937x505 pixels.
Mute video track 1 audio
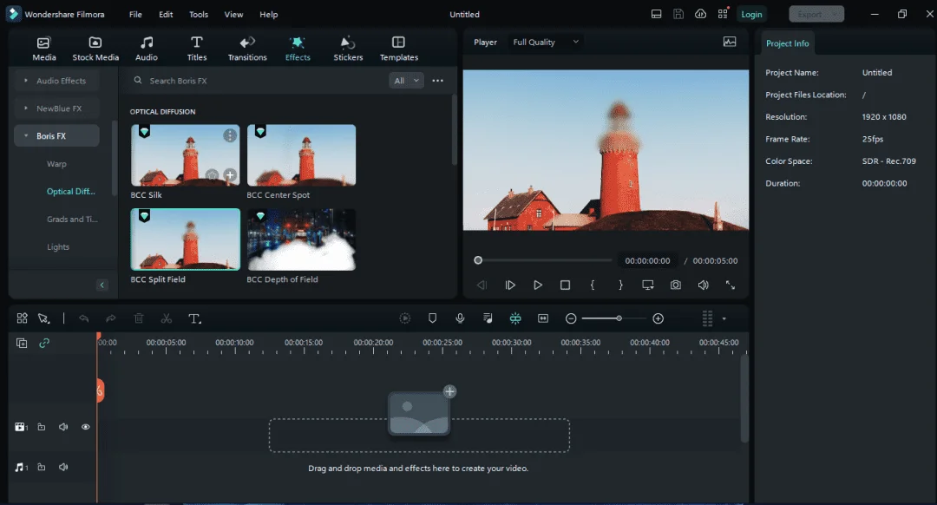coord(63,427)
